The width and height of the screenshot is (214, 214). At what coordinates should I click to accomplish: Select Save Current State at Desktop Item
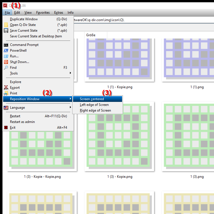tap(38, 36)
